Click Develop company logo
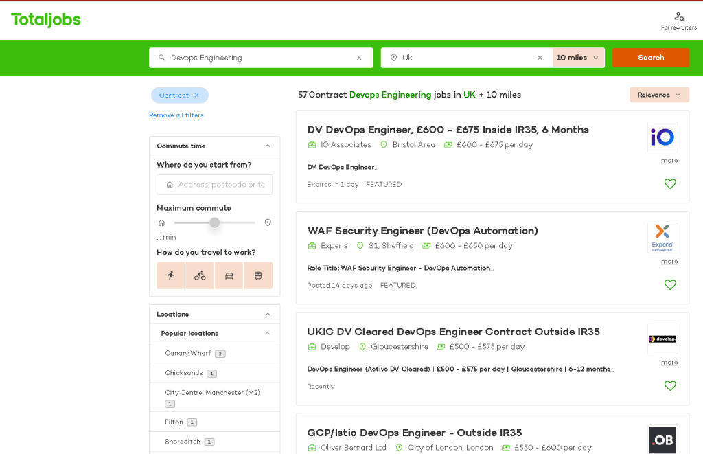The width and height of the screenshot is (703, 454). (662, 339)
